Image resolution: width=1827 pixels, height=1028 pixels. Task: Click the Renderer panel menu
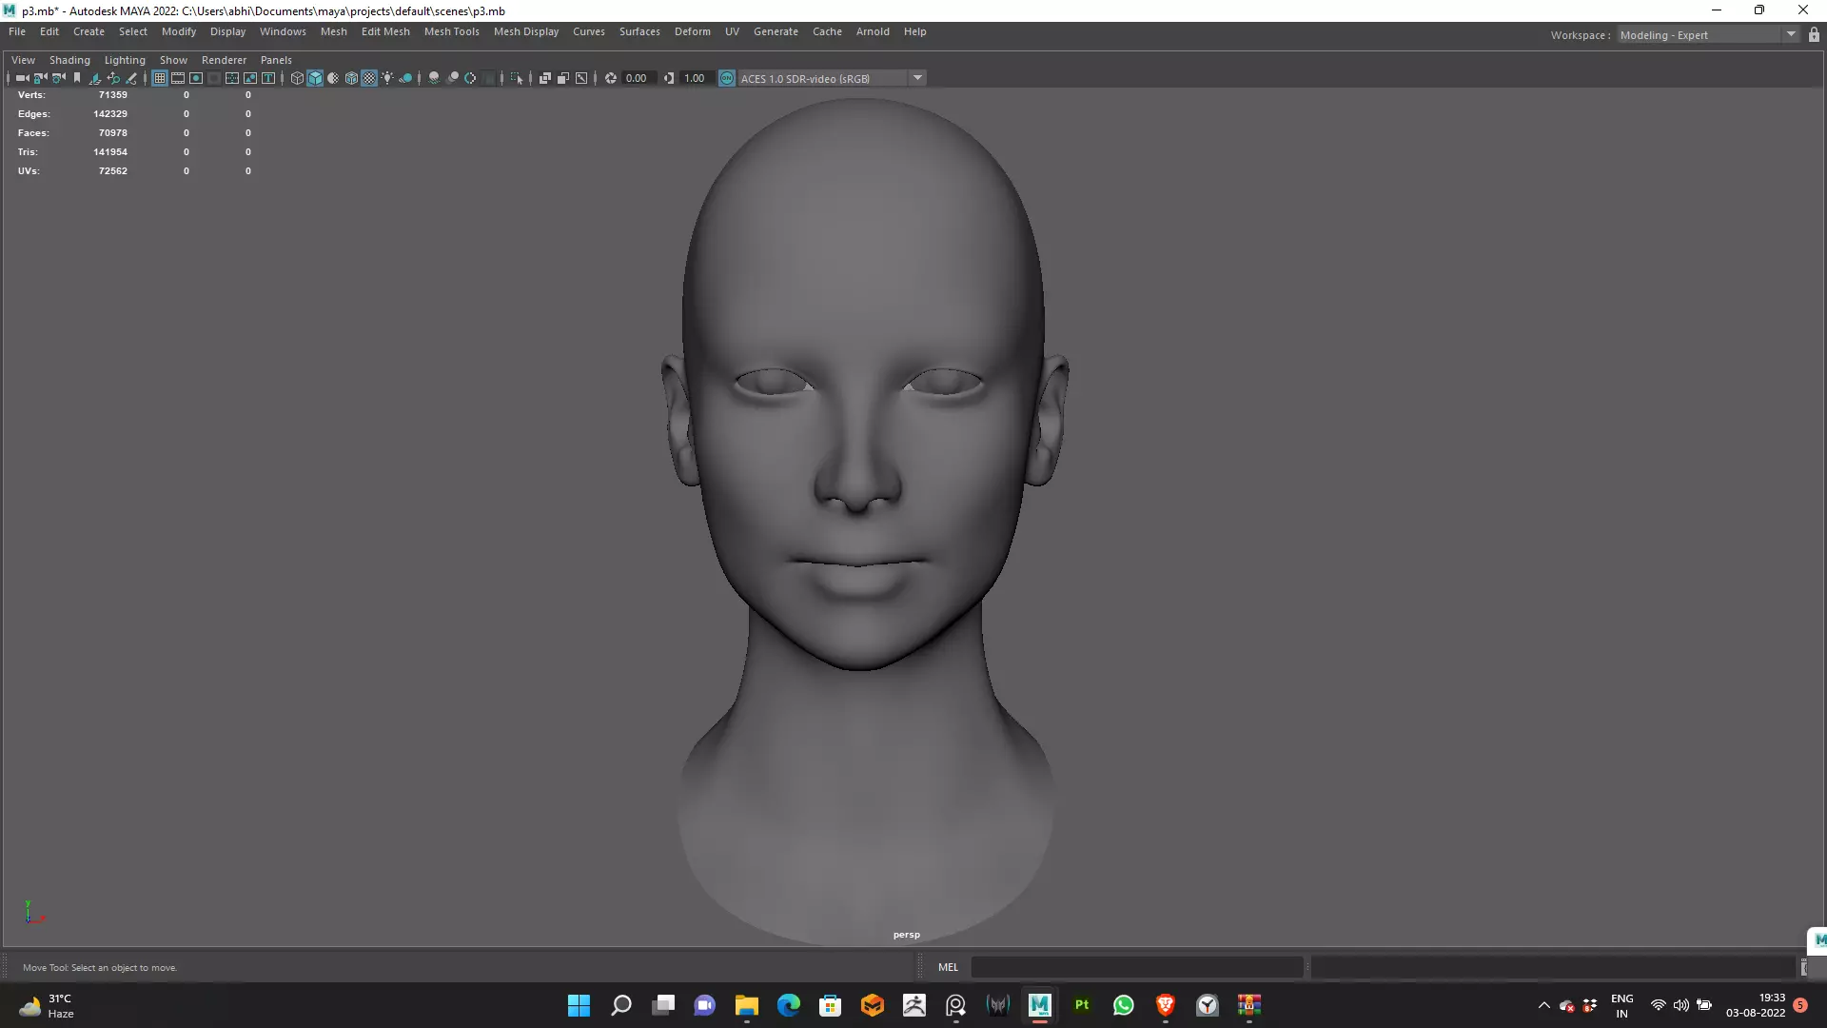[x=224, y=60]
